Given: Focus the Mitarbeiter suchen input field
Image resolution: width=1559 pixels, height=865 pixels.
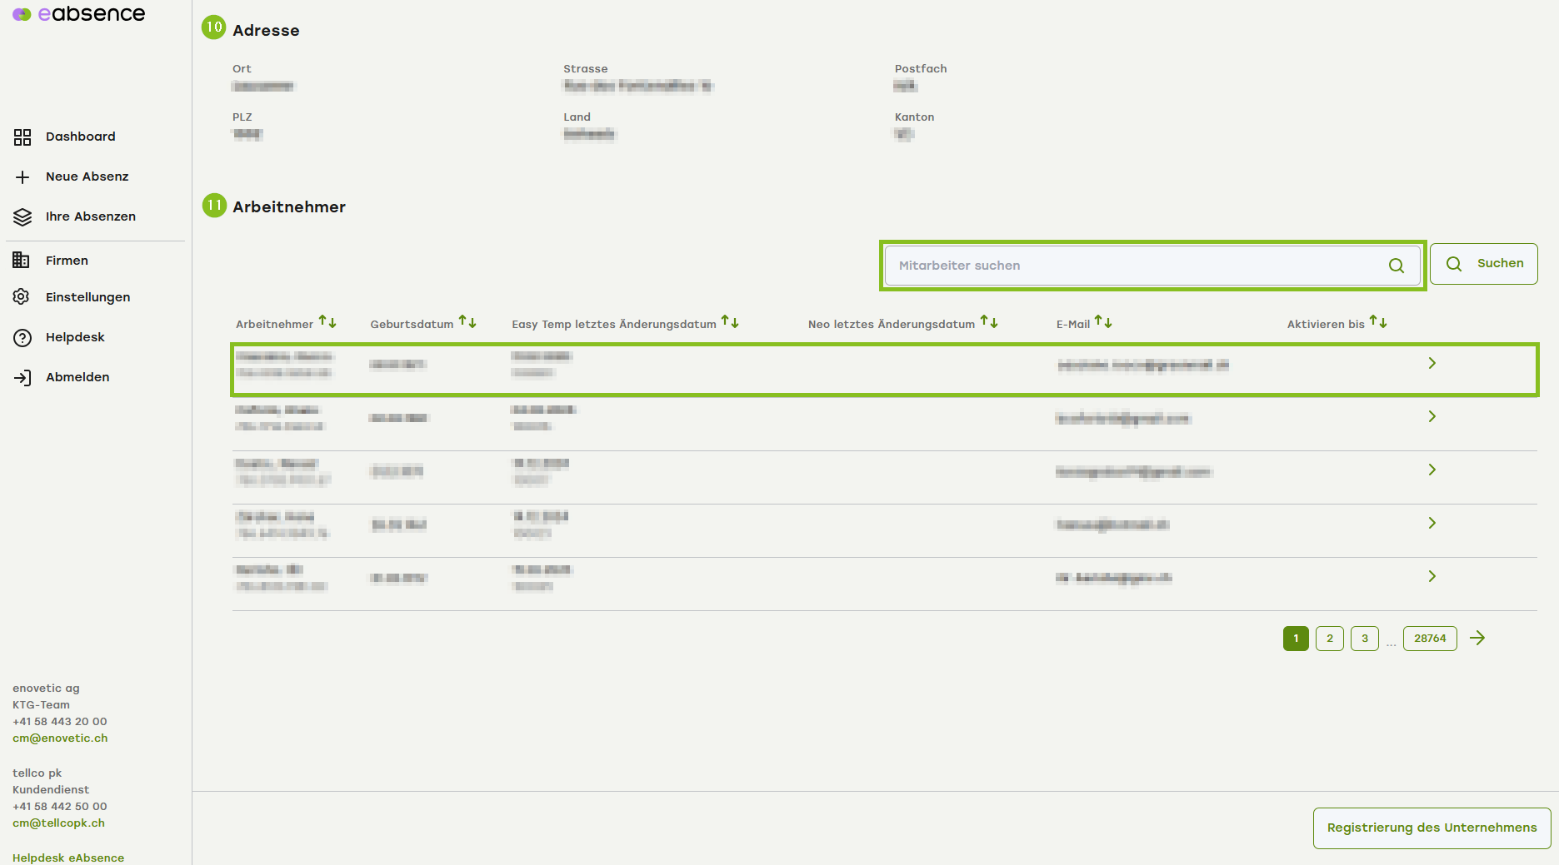Looking at the screenshot, I should coord(1133,266).
